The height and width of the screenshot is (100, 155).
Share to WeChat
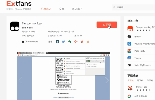(x=70, y=42)
